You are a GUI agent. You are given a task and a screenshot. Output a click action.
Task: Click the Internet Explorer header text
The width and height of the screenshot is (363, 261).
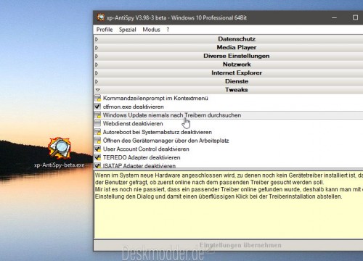237,72
